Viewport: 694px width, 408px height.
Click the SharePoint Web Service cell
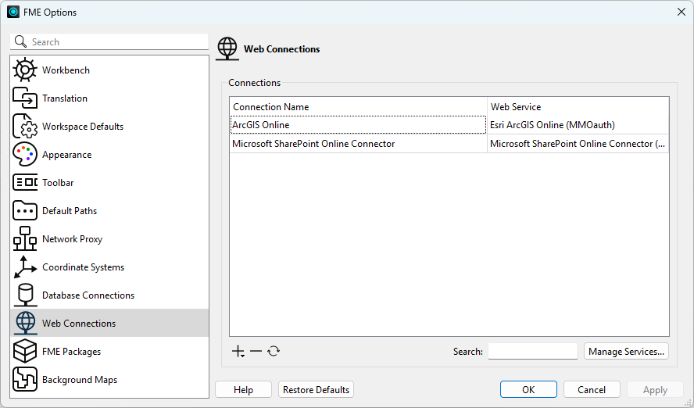click(578, 144)
